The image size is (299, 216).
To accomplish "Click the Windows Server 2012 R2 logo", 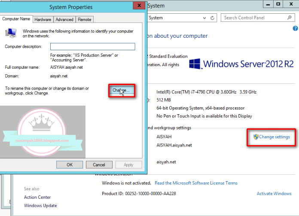I will click(x=241, y=64).
